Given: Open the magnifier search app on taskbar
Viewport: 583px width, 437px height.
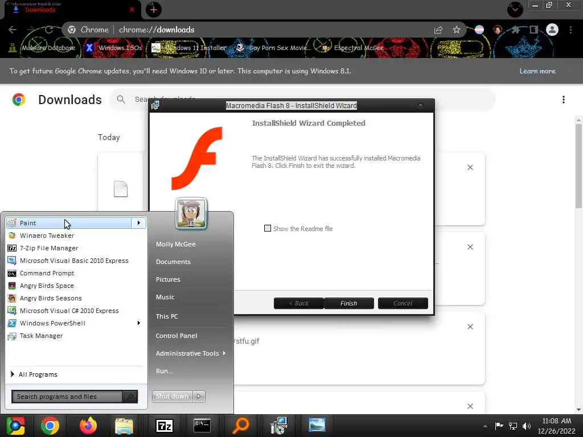Looking at the screenshot, I should [241, 426].
